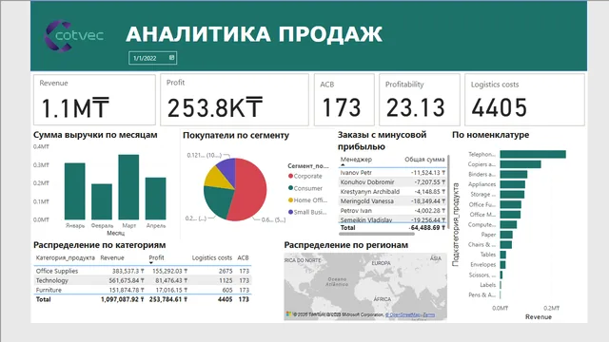Select the Envelopes bar

coord(502,265)
